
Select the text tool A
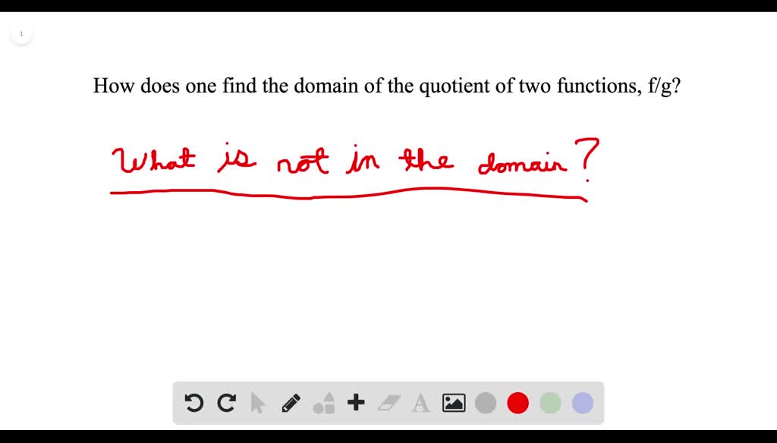[x=420, y=403]
